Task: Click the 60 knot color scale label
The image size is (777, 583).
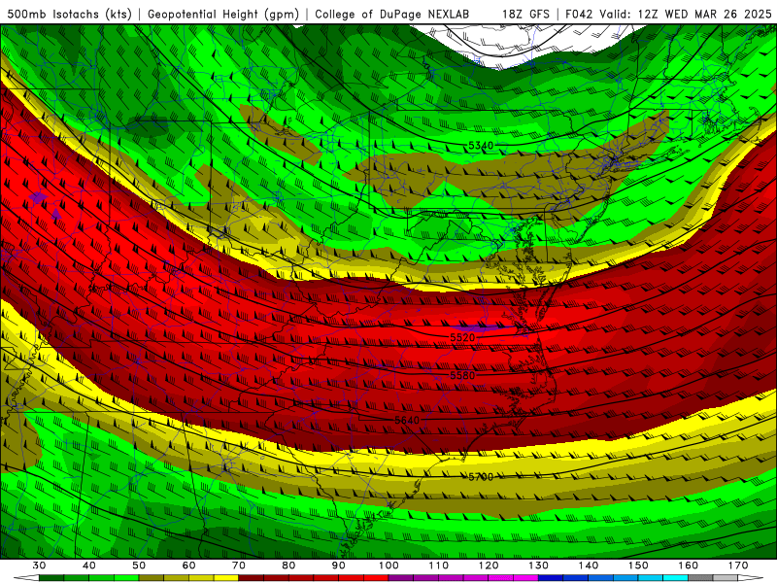Action: [x=188, y=566]
